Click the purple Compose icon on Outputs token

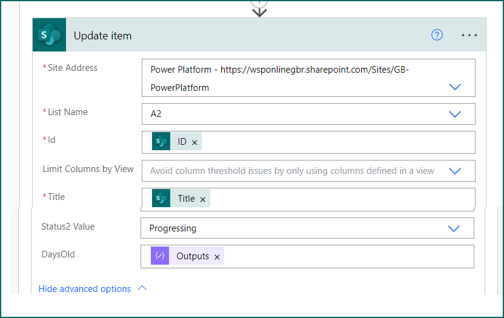coord(160,256)
